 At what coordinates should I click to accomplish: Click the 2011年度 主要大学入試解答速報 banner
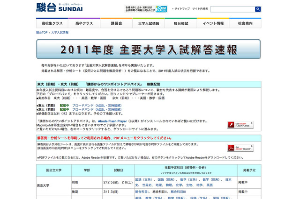[149, 49]
